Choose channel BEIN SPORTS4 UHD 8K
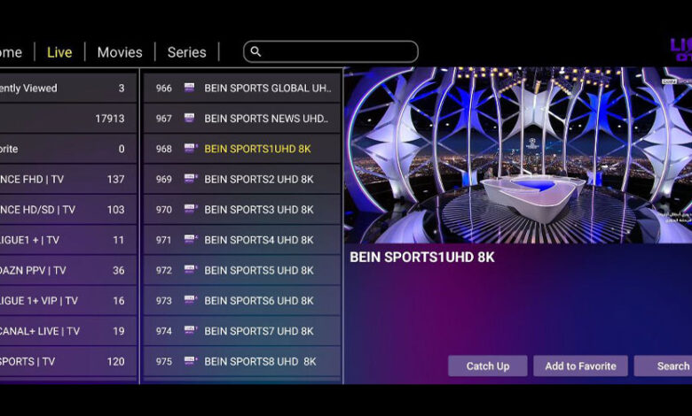Screen dimensions: 692x416 coord(258,240)
